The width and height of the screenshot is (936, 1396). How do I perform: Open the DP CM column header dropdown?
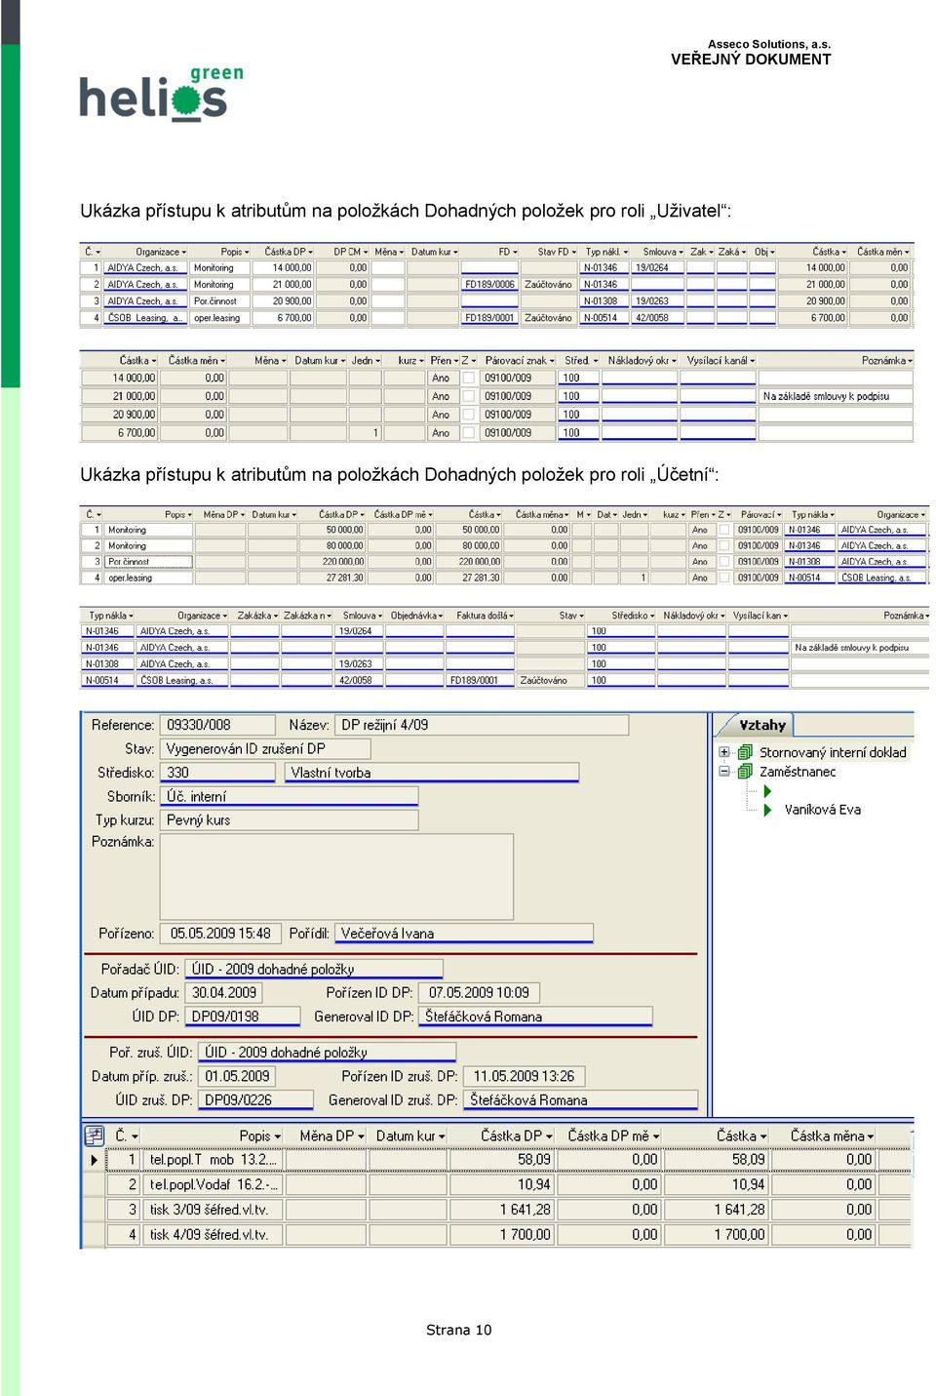click(366, 252)
